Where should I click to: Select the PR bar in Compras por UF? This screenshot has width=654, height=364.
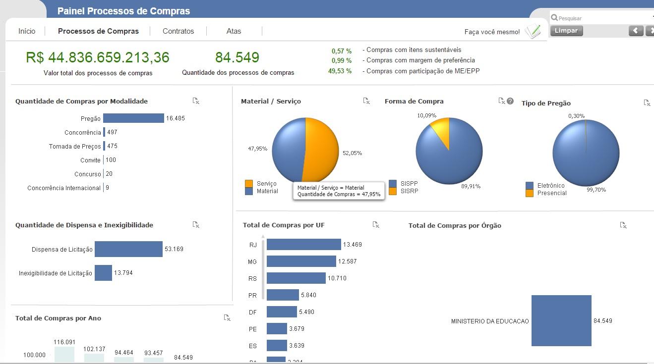[283, 295]
